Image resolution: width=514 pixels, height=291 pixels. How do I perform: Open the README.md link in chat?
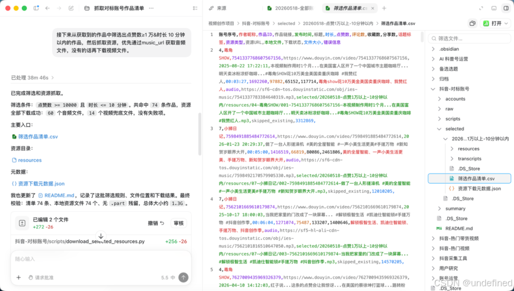click(x=56, y=195)
